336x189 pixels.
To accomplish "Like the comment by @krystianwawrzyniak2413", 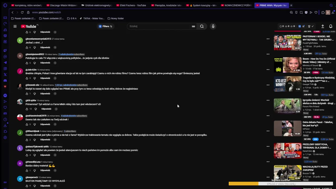I will pyautogui.click(x=27, y=48).
